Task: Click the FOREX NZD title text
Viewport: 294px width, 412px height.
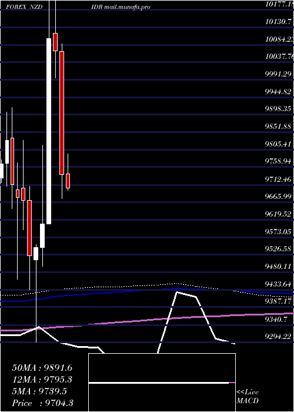Action: [x=24, y=7]
